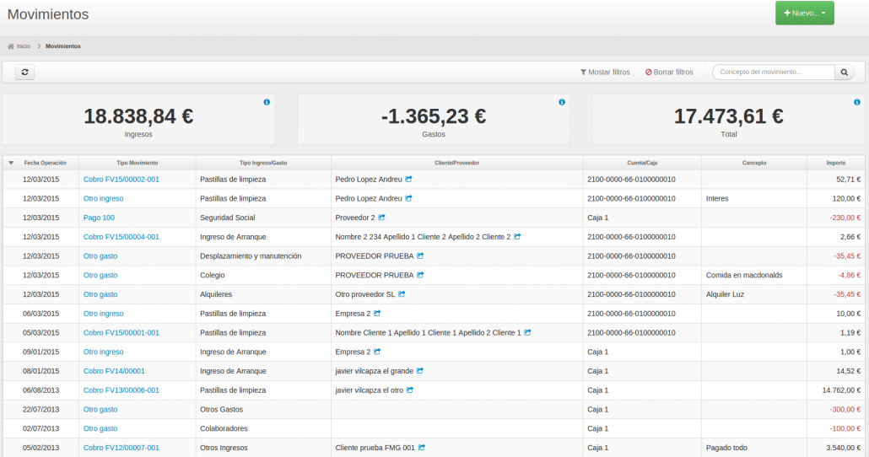Sort by Importe column header

pyautogui.click(x=834, y=163)
